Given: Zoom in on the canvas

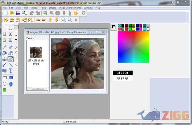Looking at the screenshot, I should click(x=64, y=20).
